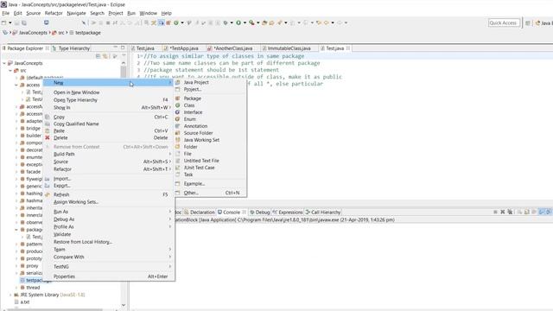Expand the thread package node

(16, 288)
